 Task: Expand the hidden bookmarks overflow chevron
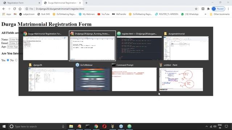point(206,14)
